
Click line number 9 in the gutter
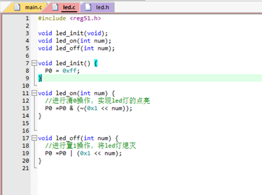tap(27, 78)
